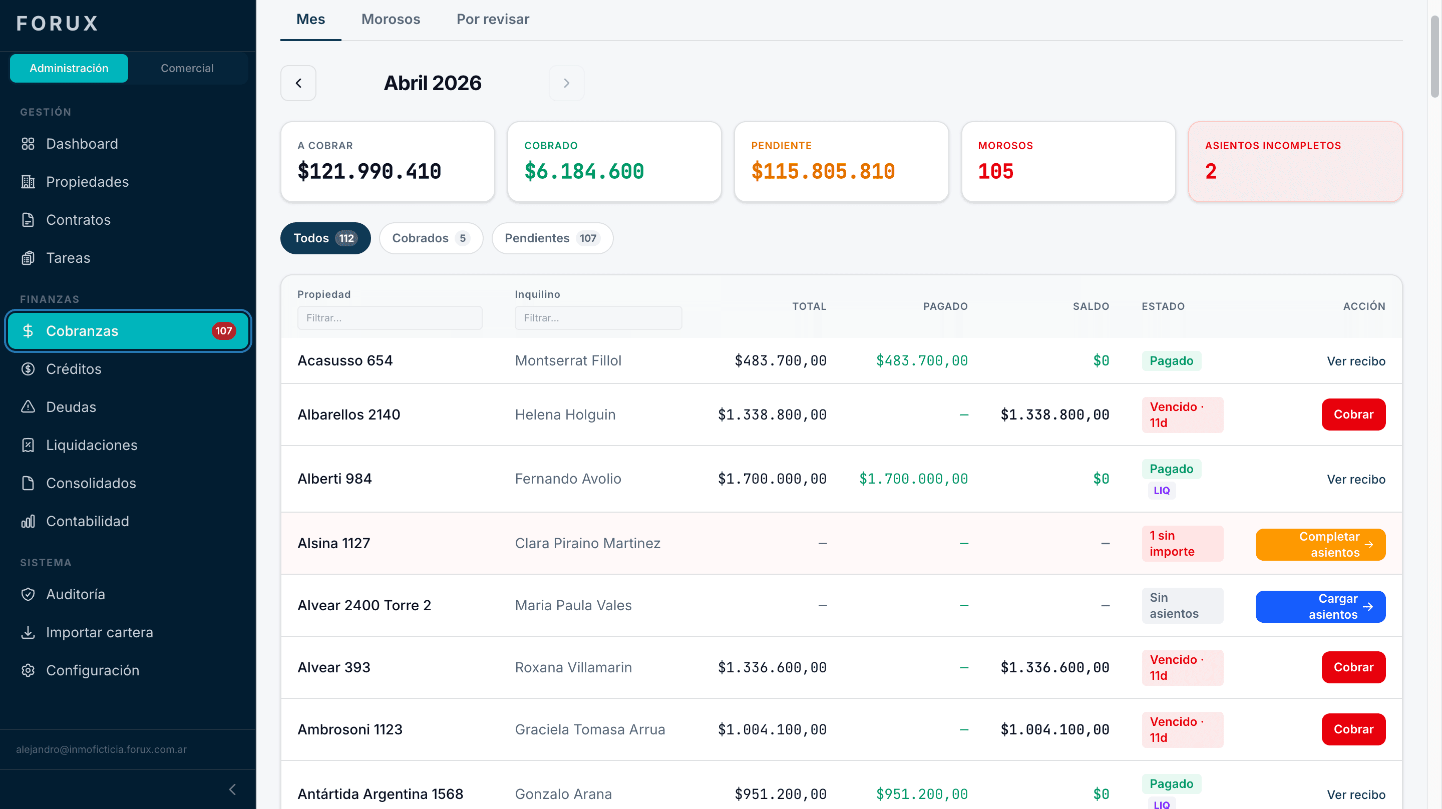Open Ver recibo for Antártida Argentina 1568

(x=1356, y=794)
